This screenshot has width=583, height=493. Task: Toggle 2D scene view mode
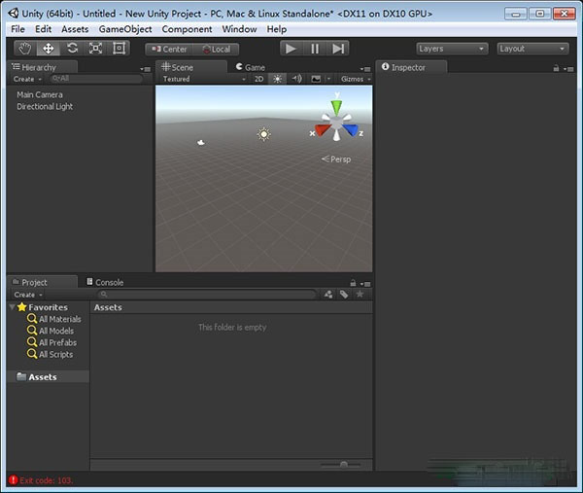pyautogui.click(x=259, y=79)
